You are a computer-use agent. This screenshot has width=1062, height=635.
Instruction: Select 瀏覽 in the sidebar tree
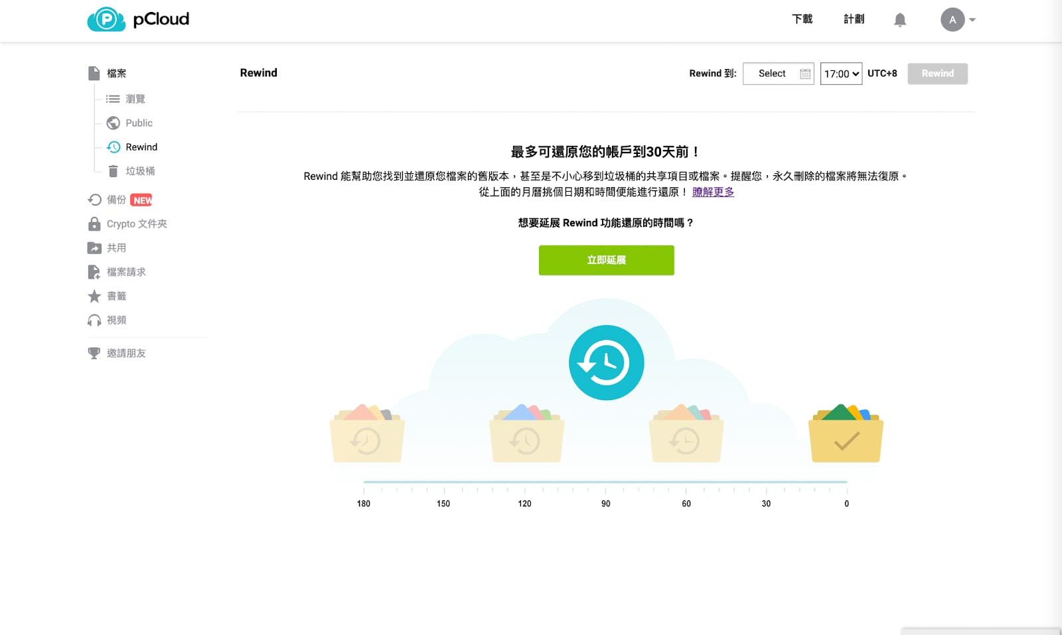tap(135, 99)
